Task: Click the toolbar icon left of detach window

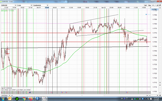Action: coord(158,5)
